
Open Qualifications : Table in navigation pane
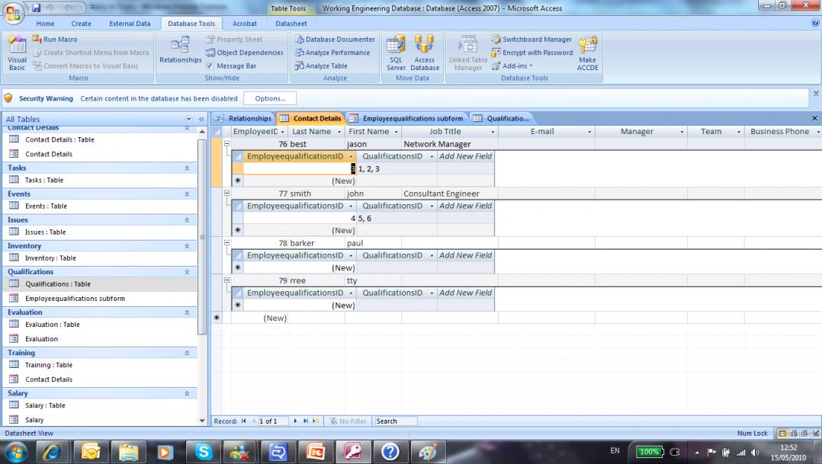pyautogui.click(x=58, y=284)
